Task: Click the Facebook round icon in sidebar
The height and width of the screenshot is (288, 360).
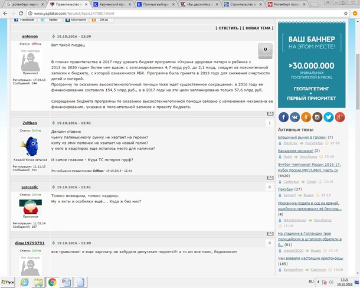Action: (x=284, y=117)
